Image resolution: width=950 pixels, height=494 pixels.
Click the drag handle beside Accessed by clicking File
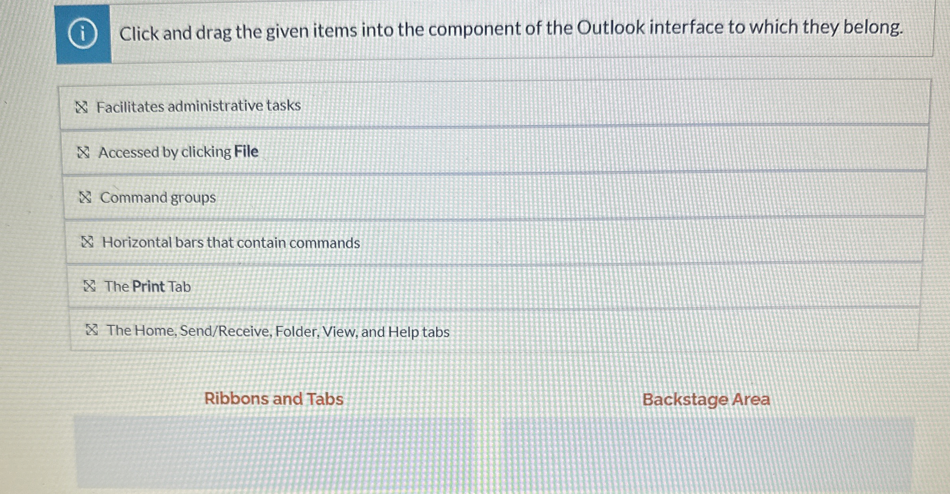click(x=84, y=151)
